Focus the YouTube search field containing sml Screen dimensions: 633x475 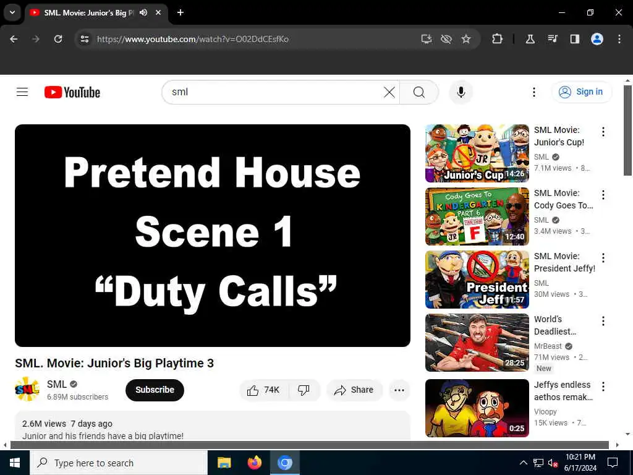[x=274, y=92]
